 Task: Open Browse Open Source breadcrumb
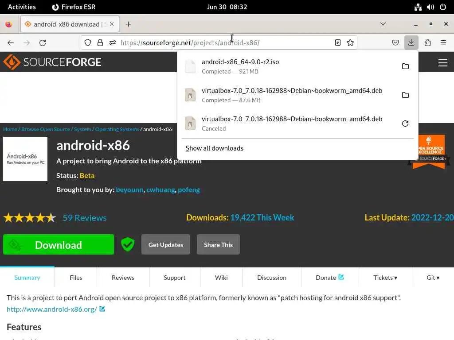pyautogui.click(x=46, y=129)
